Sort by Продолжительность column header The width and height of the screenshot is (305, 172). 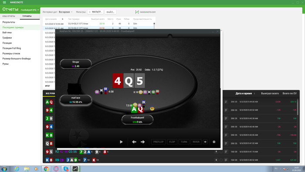142,19
